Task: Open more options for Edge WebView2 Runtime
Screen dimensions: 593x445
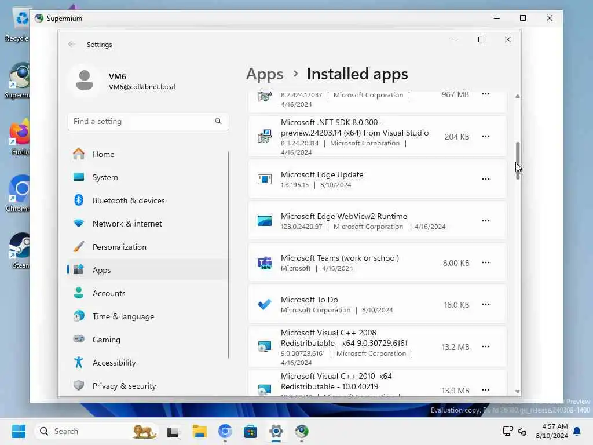Action: click(486, 221)
